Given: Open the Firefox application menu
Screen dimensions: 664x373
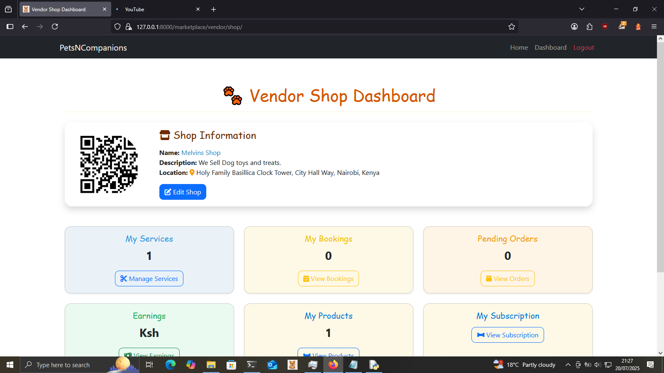Looking at the screenshot, I should tap(654, 27).
